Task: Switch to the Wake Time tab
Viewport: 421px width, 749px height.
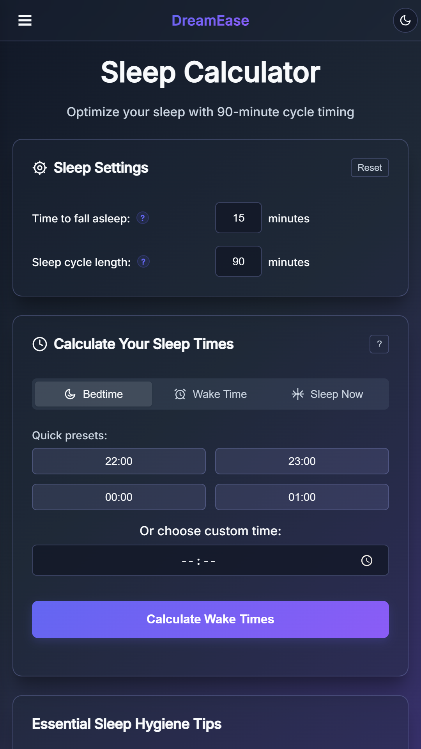Action: click(210, 394)
